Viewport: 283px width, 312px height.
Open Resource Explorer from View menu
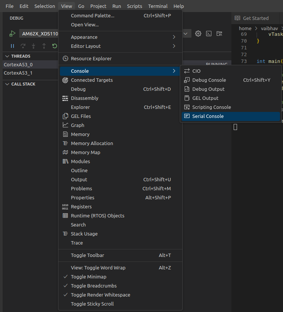91,59
